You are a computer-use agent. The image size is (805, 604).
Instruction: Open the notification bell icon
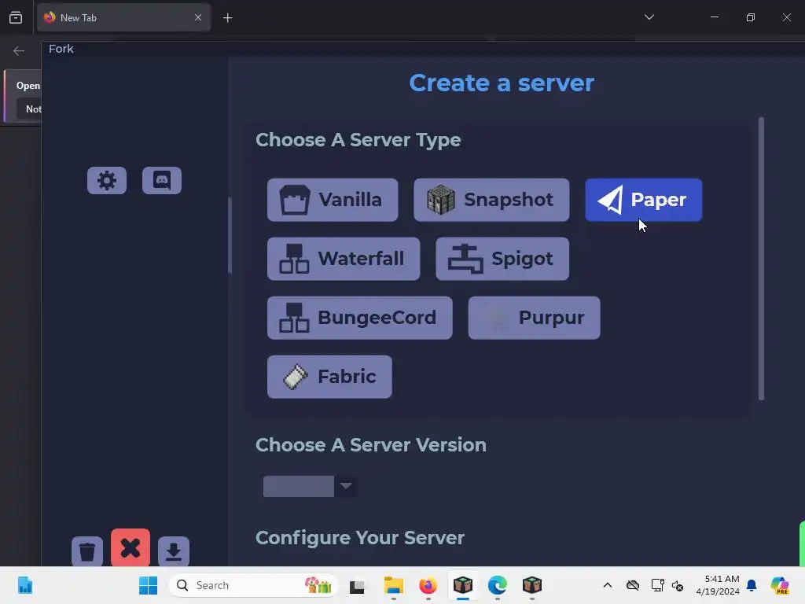[752, 585]
